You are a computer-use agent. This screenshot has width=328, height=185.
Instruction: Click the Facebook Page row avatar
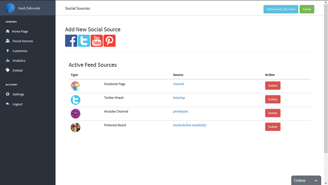(x=76, y=86)
